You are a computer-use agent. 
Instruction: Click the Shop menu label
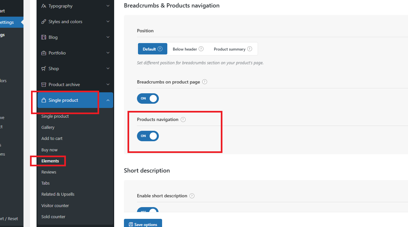pyautogui.click(x=54, y=68)
